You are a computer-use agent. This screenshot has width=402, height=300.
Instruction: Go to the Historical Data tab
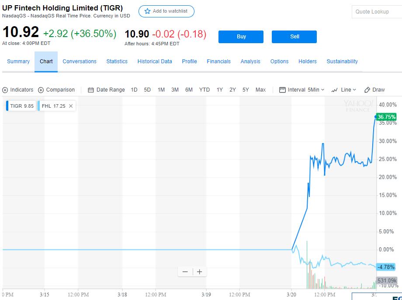(x=155, y=61)
